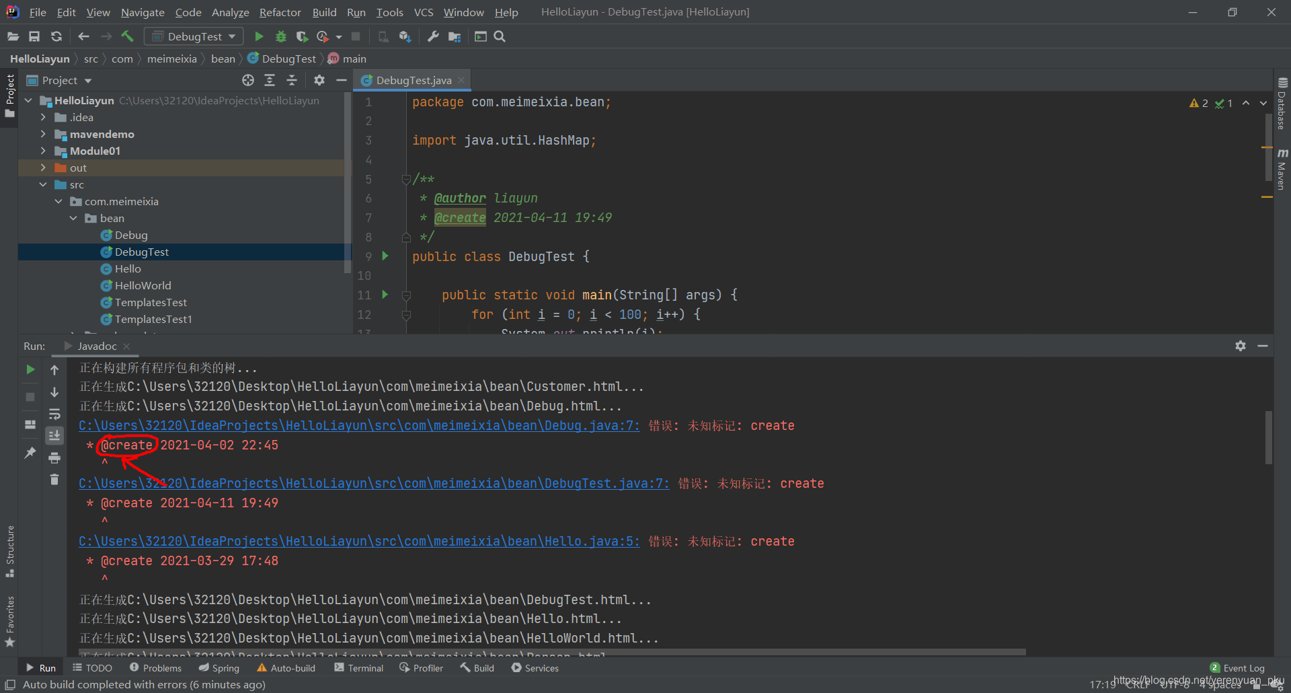Navigate back with the left arrow
This screenshot has width=1291, height=693.
83,36
